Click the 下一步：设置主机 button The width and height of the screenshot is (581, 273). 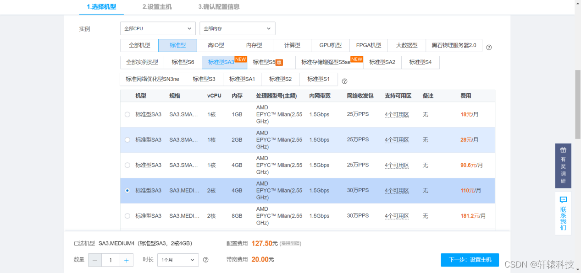[x=470, y=260]
